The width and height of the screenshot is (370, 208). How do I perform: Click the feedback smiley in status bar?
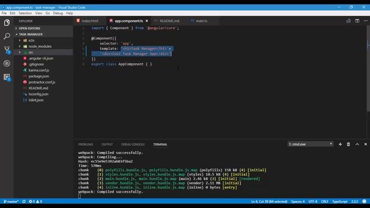[x=364, y=202]
